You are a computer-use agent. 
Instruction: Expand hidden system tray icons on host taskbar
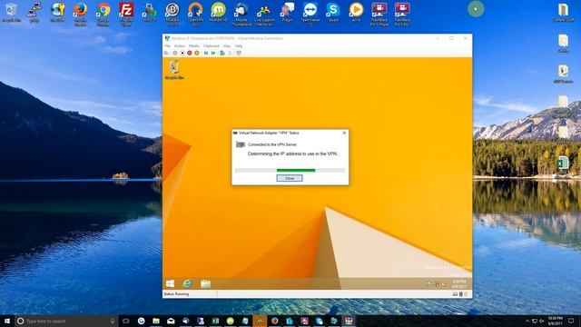[x=527, y=321]
